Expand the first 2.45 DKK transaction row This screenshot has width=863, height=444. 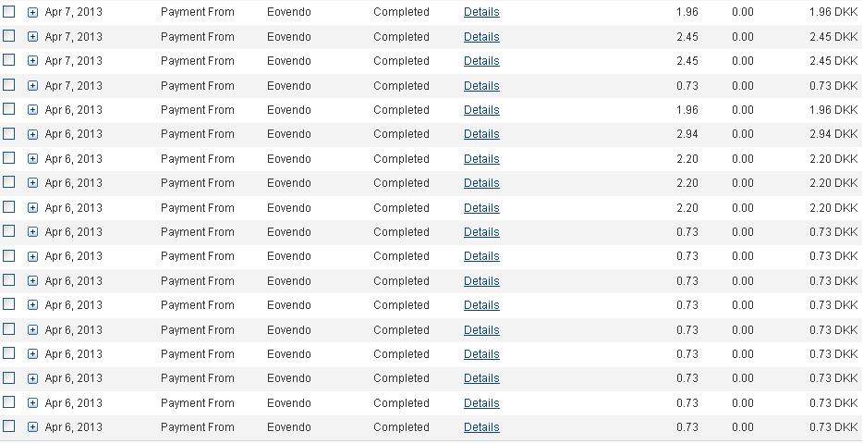coord(33,37)
